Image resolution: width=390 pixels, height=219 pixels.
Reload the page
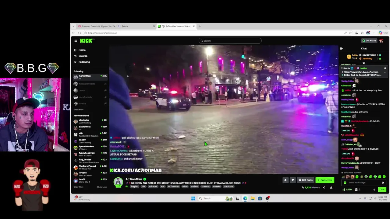click(x=80, y=33)
